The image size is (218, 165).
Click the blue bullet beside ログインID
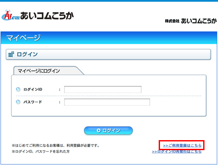(x=18, y=89)
